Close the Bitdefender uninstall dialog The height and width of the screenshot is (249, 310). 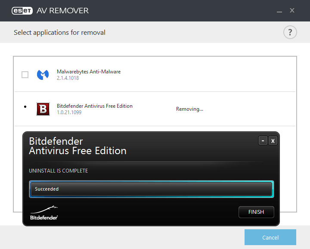point(273,141)
